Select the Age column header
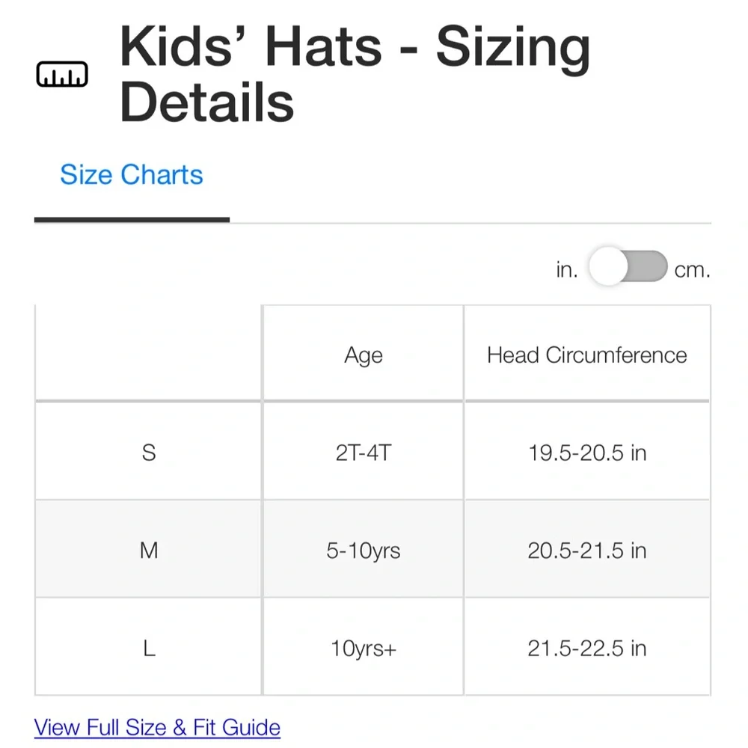Viewport: 748px width, 748px height. [x=363, y=353]
